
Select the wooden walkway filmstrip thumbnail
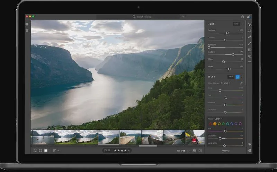[131, 137]
